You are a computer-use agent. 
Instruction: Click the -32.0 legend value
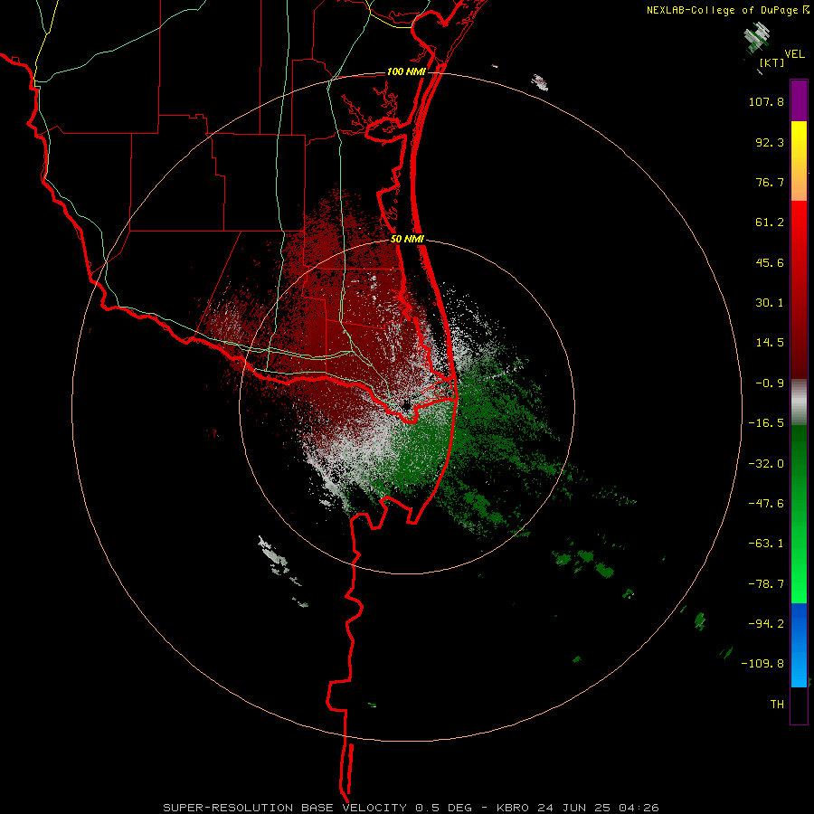[766, 464]
